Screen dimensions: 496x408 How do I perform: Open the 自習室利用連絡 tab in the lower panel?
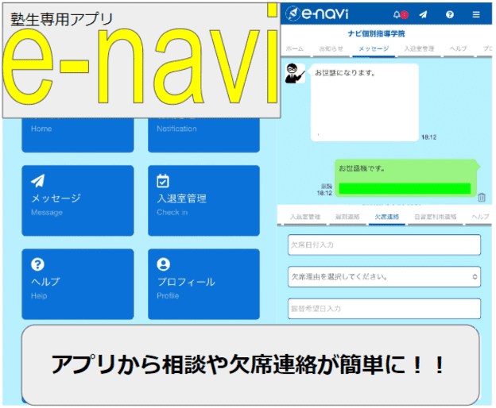tap(436, 216)
